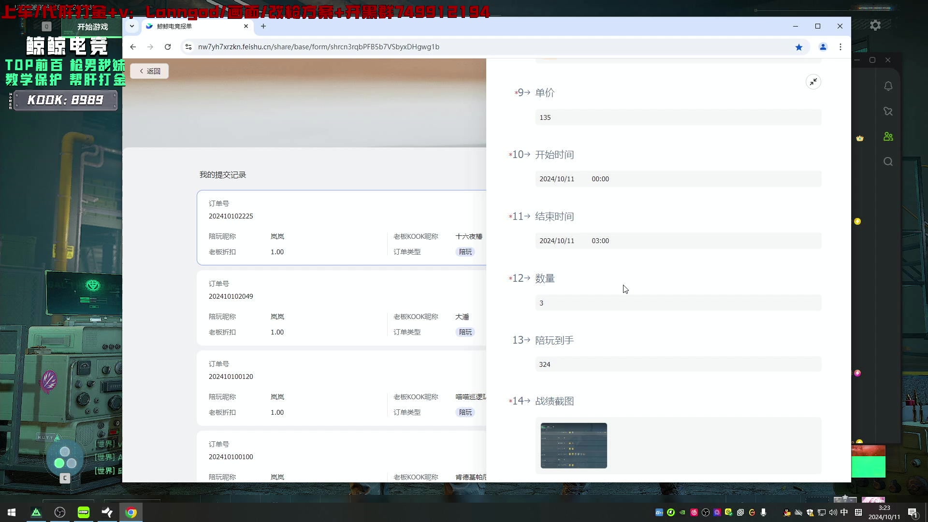Open notifications bell in KOOK sidebar
The height and width of the screenshot is (522, 928).
coord(888,86)
